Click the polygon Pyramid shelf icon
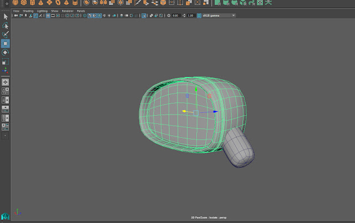 [67, 2]
